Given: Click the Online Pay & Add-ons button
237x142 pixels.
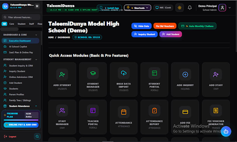Looking at the screenshot, I should 21,125.
